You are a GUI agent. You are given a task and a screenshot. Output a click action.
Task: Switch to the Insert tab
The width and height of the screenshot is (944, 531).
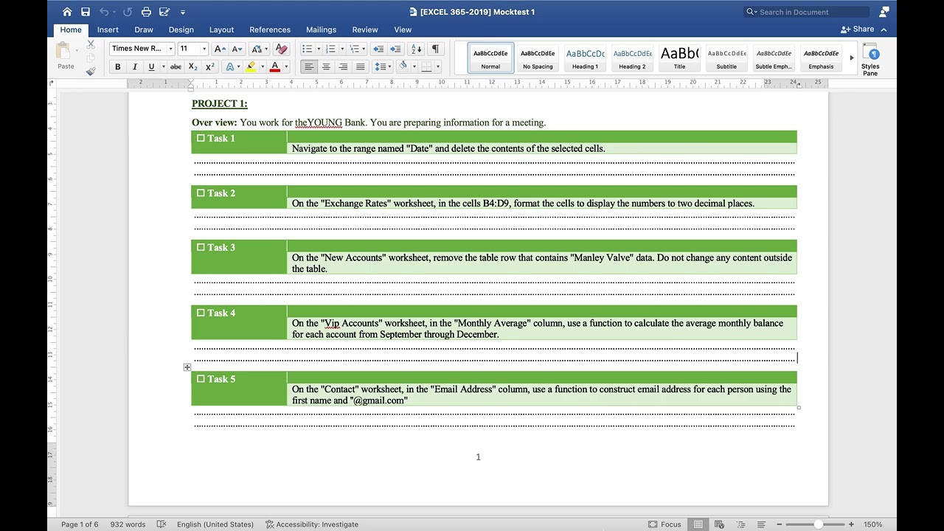coord(108,29)
